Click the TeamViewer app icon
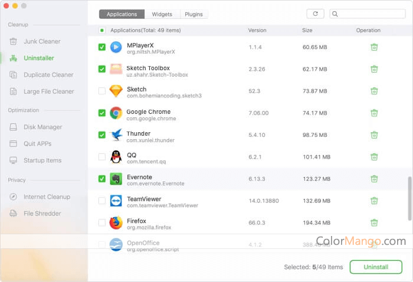The width and height of the screenshot is (413, 282). [x=116, y=201]
